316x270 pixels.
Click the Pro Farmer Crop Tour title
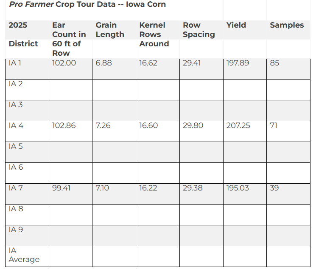pyautogui.click(x=87, y=4)
